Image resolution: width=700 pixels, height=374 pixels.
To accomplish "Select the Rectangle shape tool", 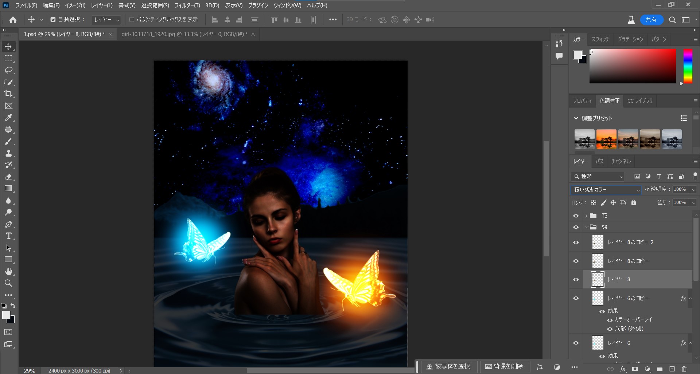I will click(8, 260).
